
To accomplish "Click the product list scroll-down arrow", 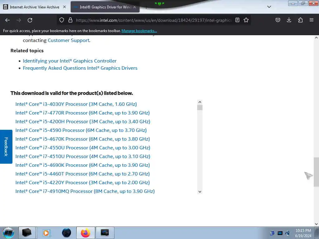I will coord(200,192).
